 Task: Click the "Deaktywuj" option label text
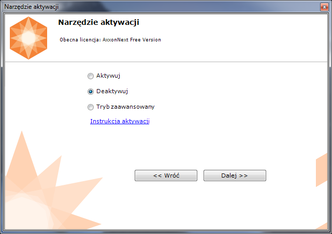(112, 91)
